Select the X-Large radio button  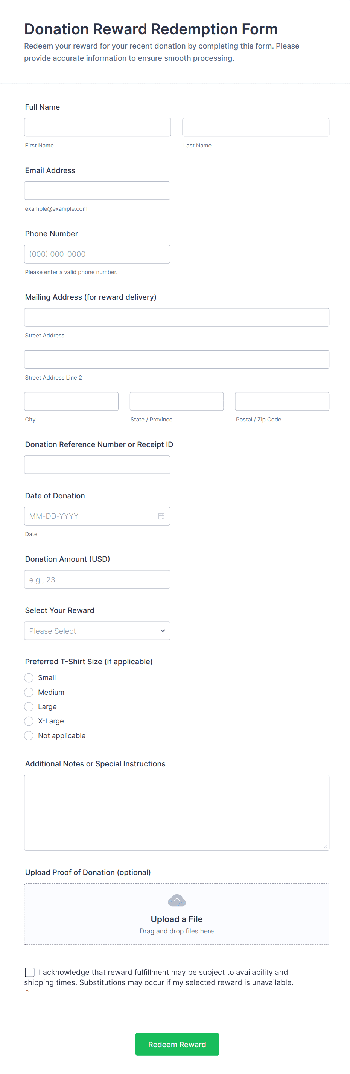point(29,721)
